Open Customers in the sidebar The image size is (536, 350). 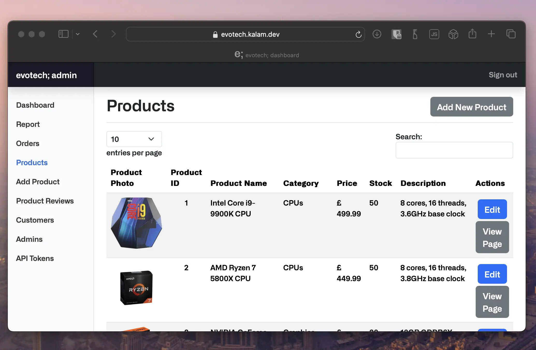[x=35, y=220]
